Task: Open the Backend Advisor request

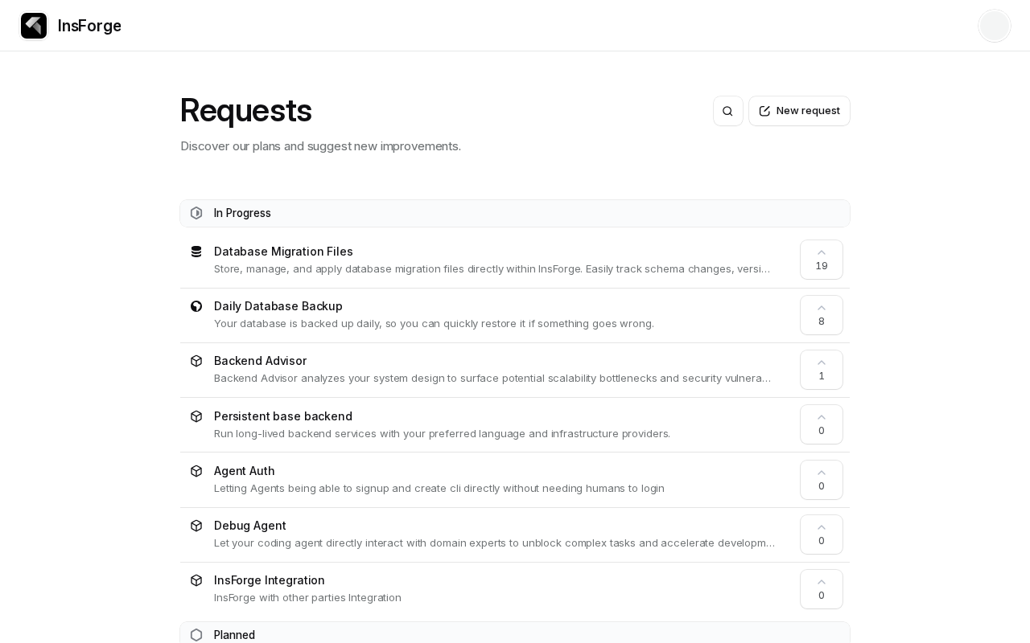Action: point(260,361)
